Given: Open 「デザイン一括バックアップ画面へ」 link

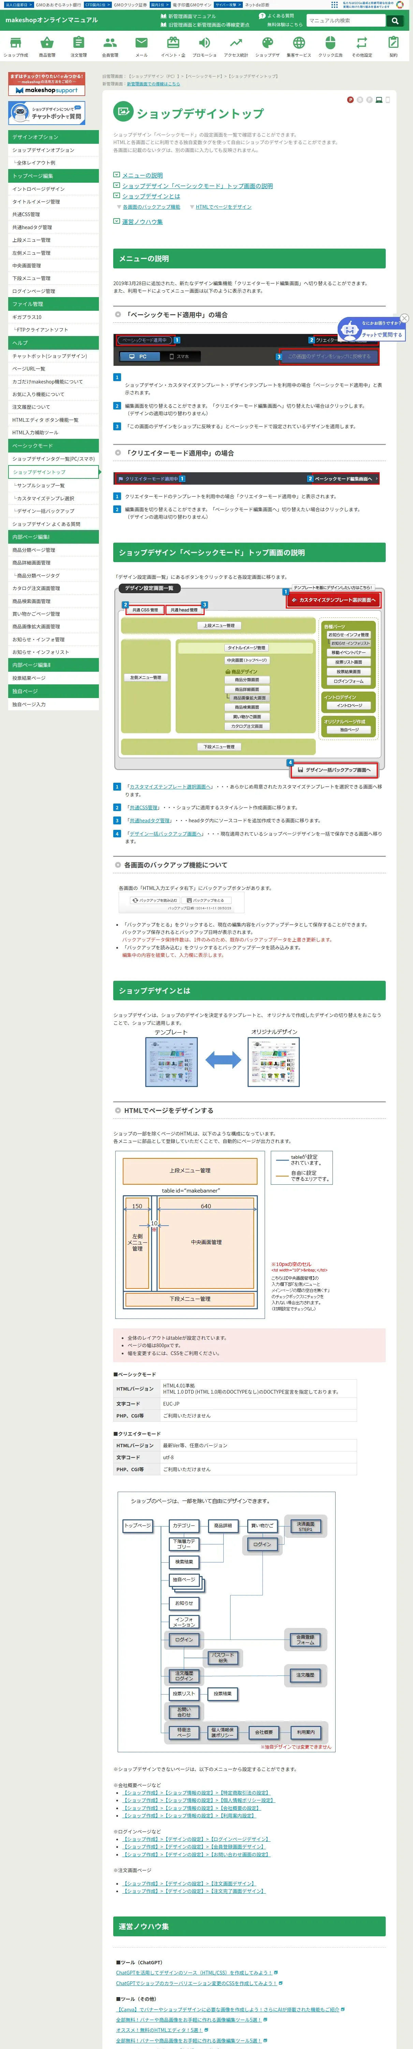Looking at the screenshot, I should pos(164,834).
